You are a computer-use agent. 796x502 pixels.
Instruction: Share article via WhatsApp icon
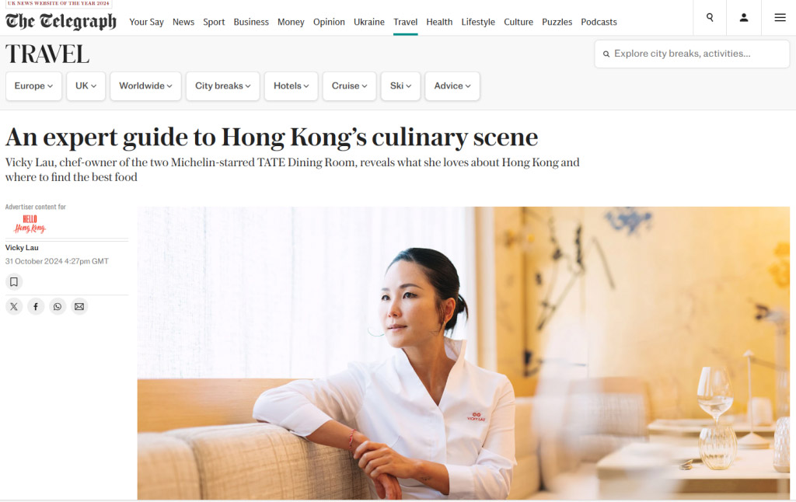(58, 307)
